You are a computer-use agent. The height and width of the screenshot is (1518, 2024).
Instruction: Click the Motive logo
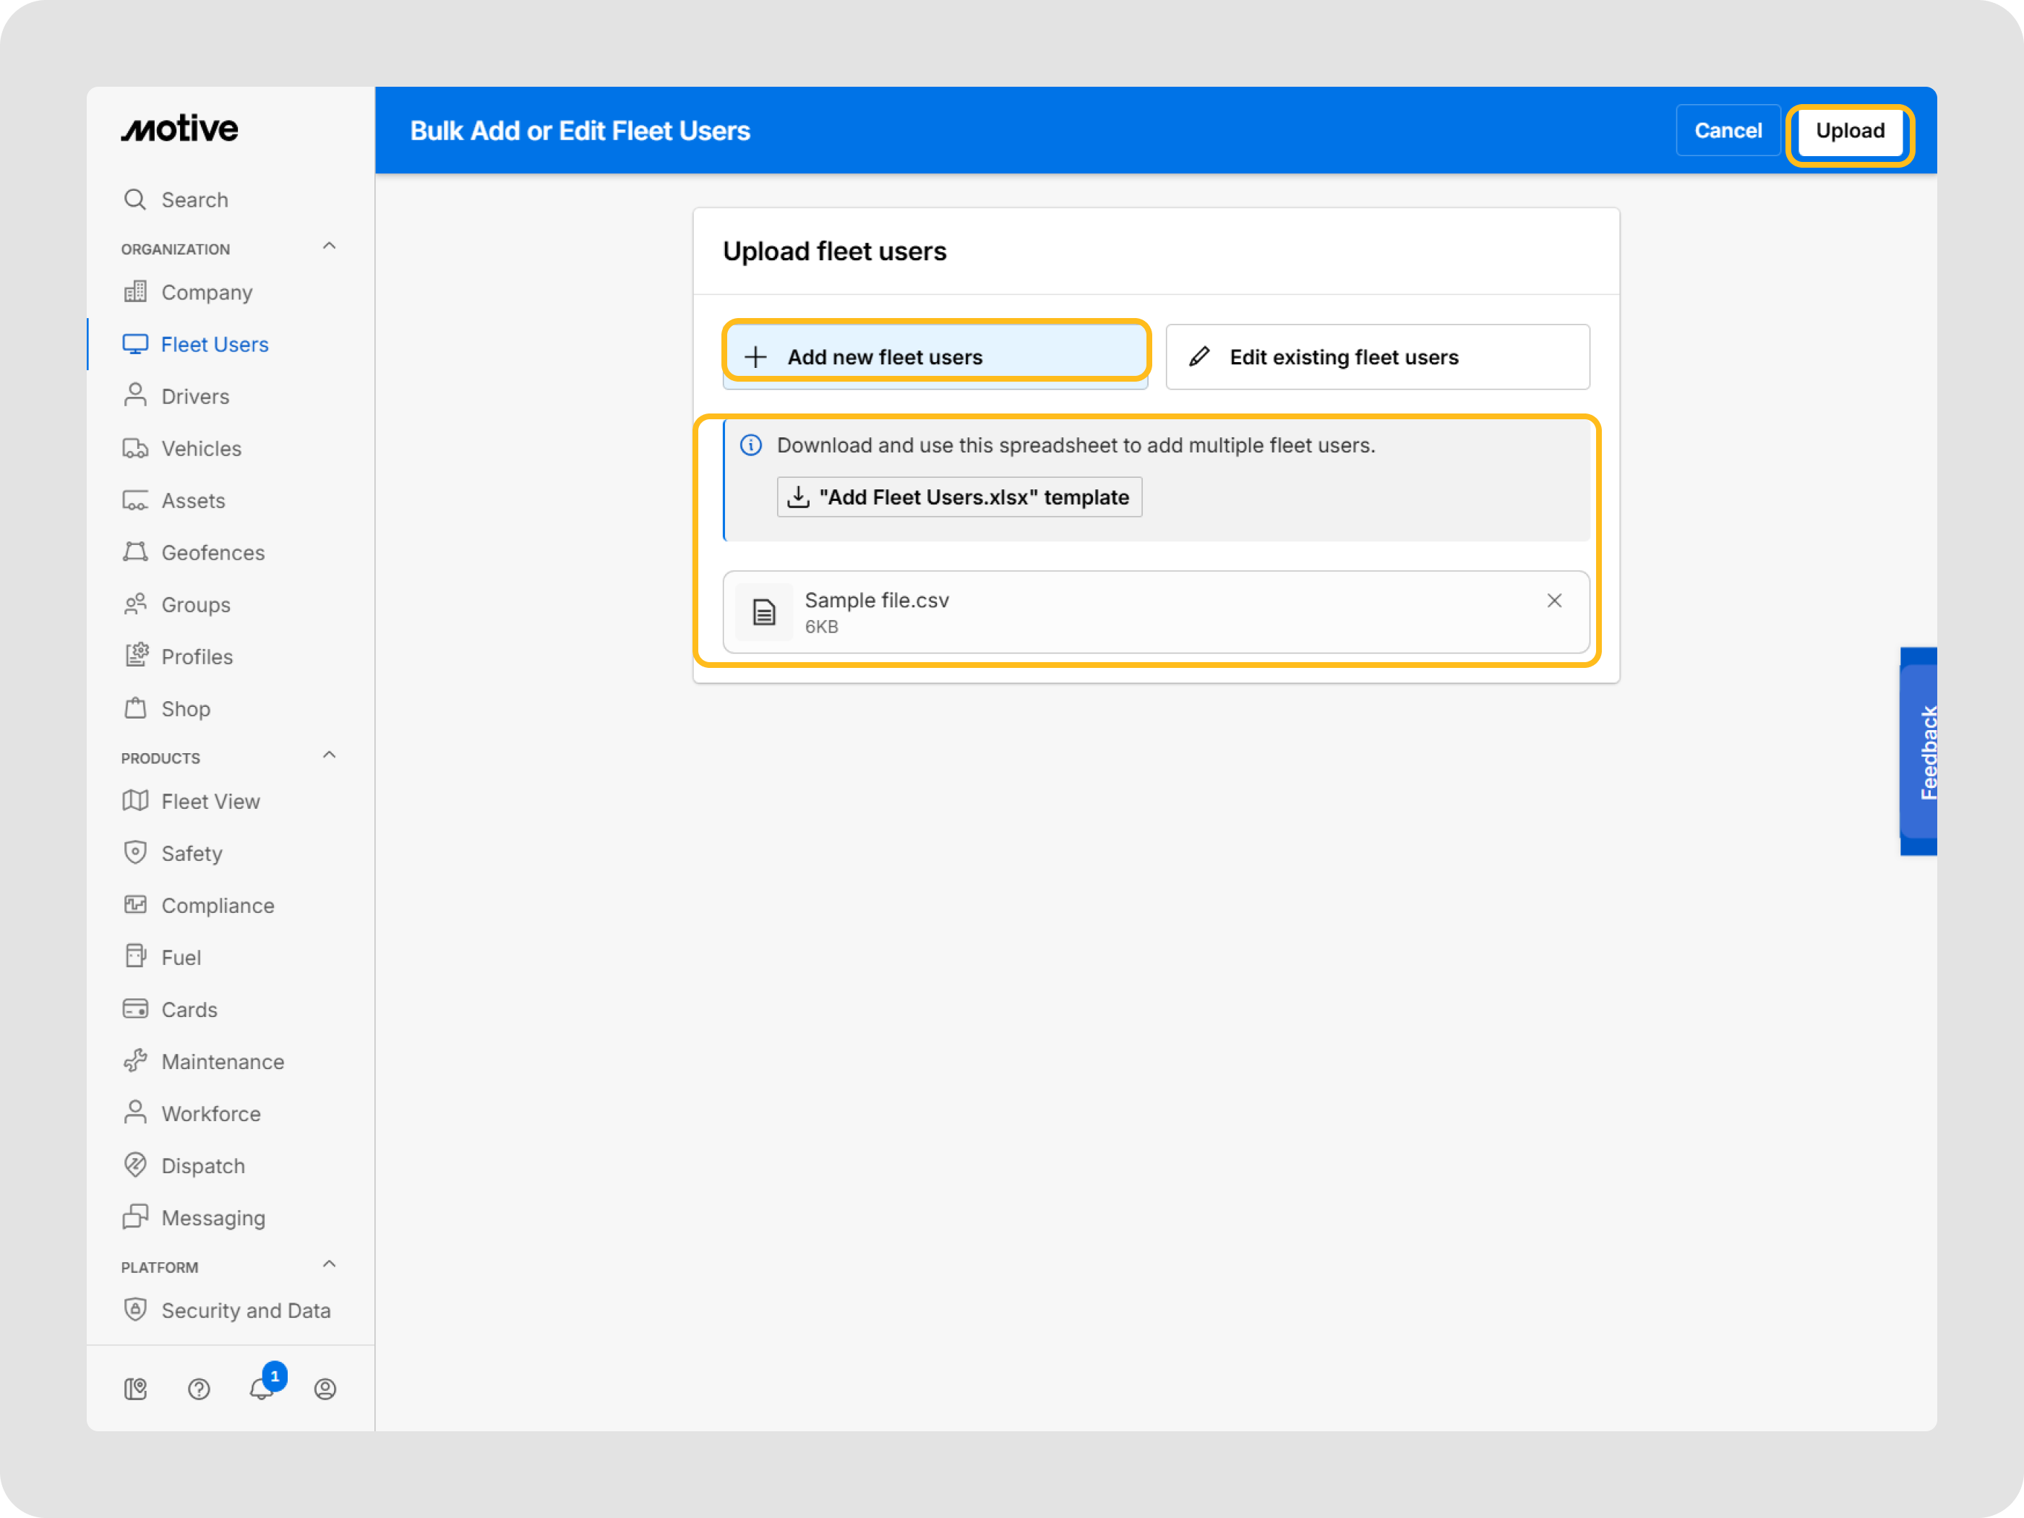(x=180, y=129)
